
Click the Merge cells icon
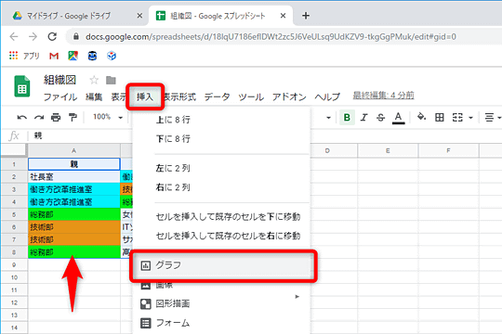[x=457, y=118]
